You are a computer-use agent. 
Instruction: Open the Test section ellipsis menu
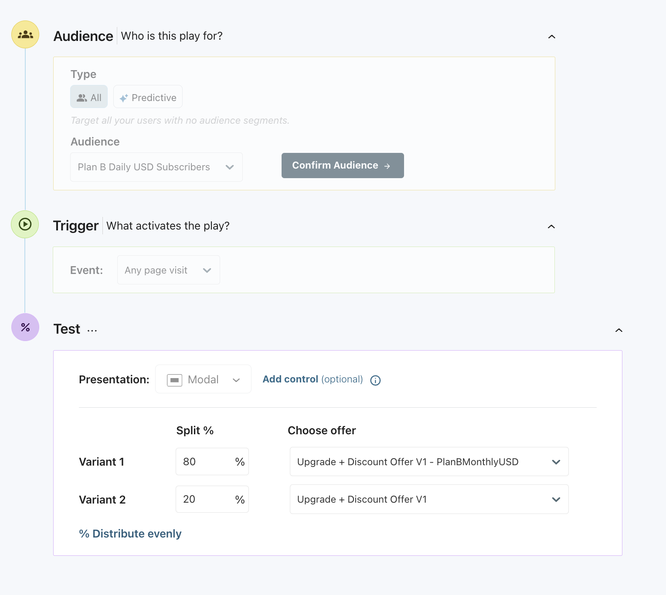tap(92, 331)
